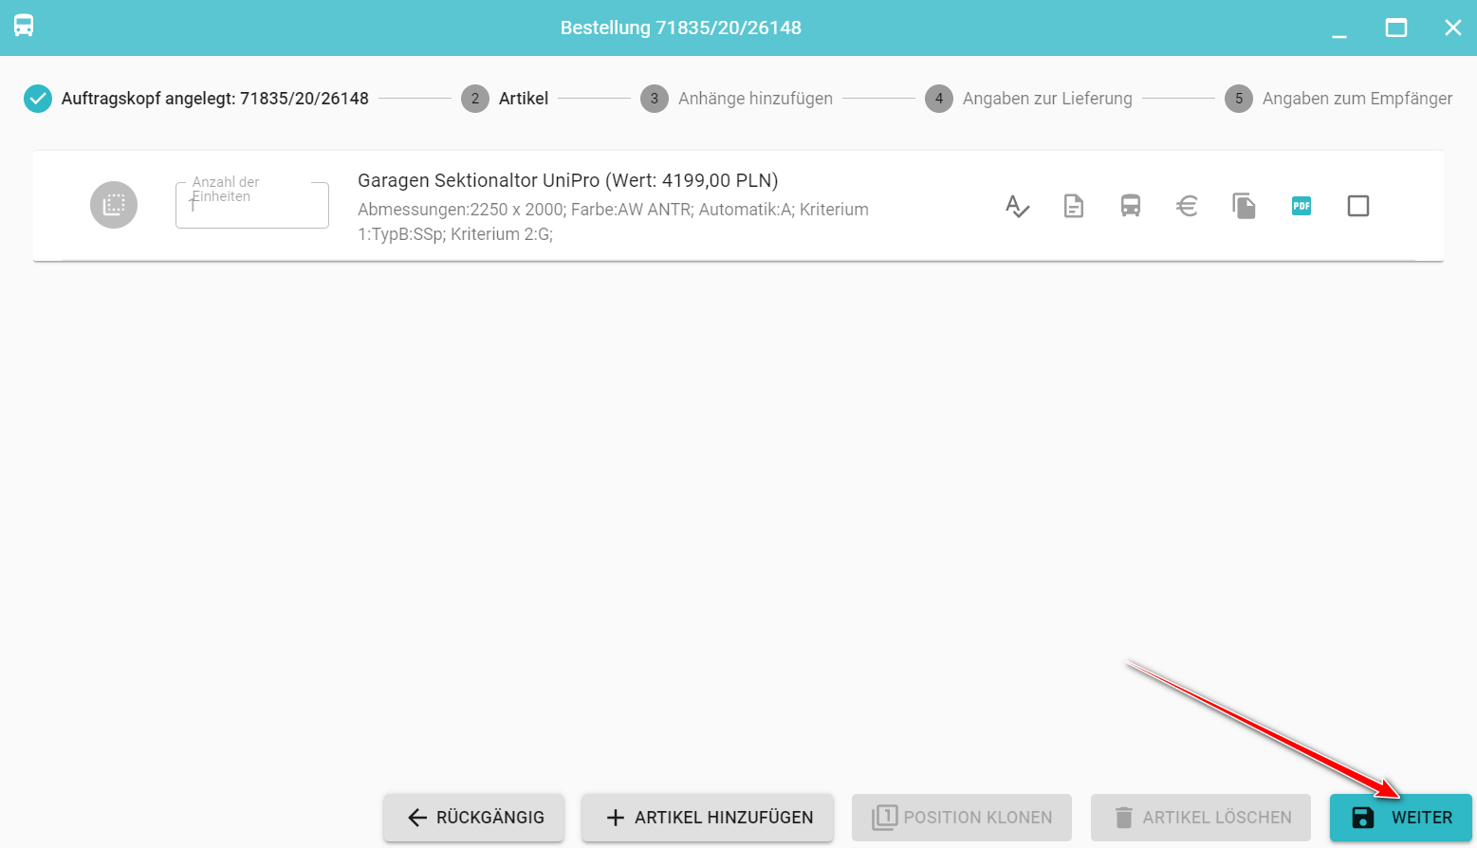Click the Garagen Sektionaltor UniPro article title

(567, 180)
